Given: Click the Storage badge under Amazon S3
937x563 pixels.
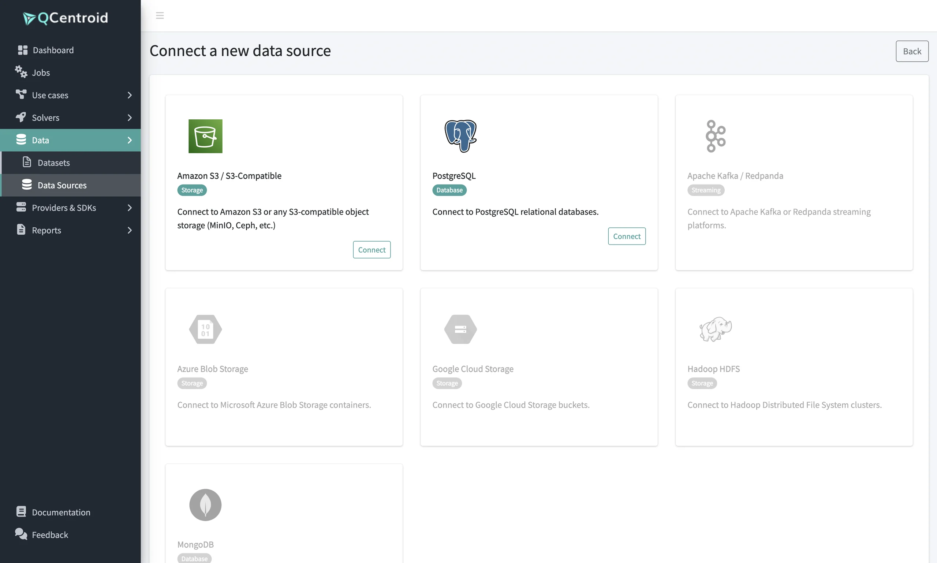Looking at the screenshot, I should pyautogui.click(x=192, y=190).
